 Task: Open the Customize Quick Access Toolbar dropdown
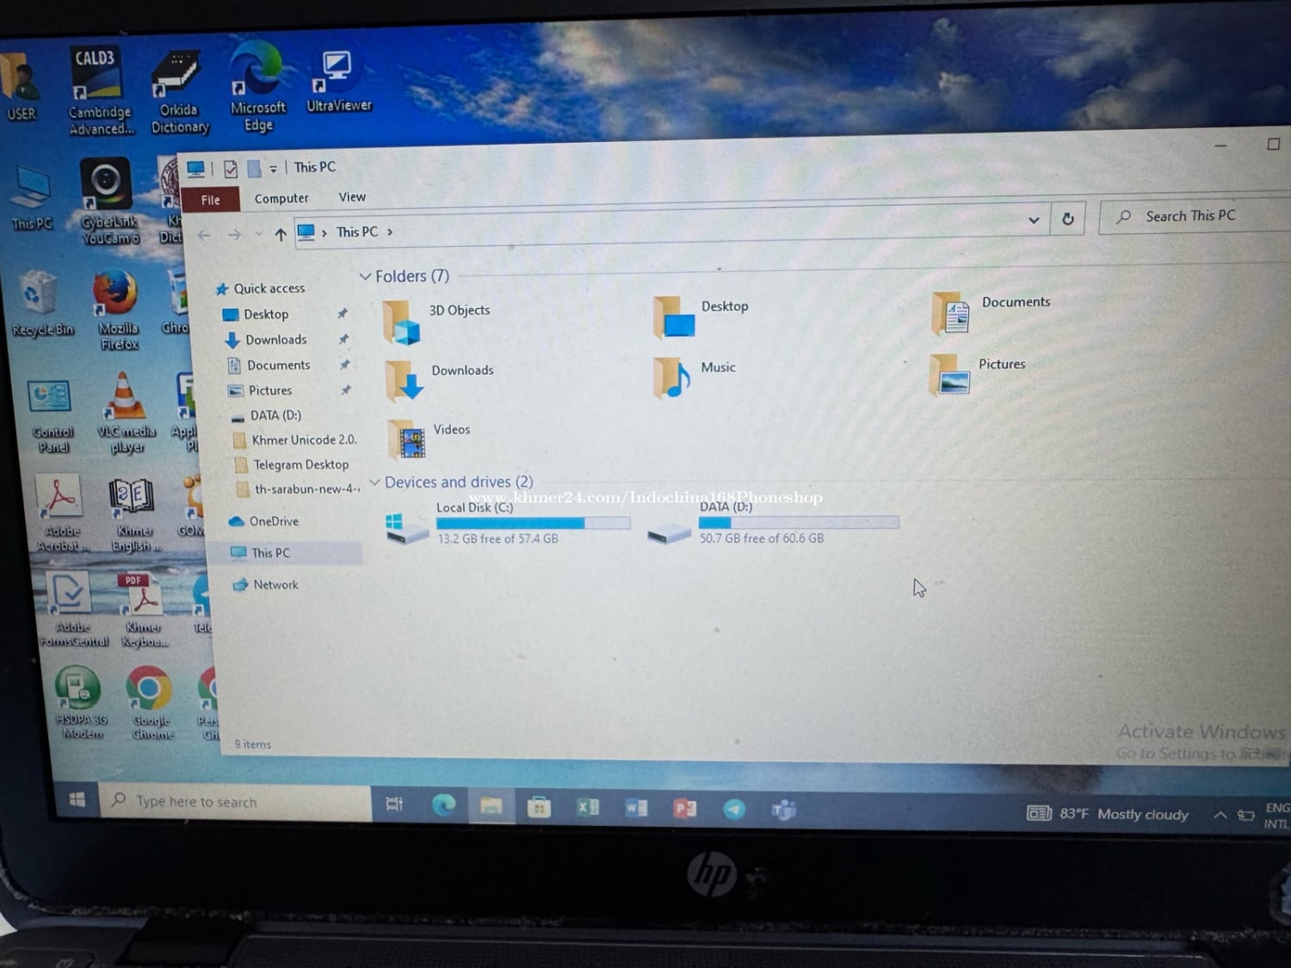(273, 169)
